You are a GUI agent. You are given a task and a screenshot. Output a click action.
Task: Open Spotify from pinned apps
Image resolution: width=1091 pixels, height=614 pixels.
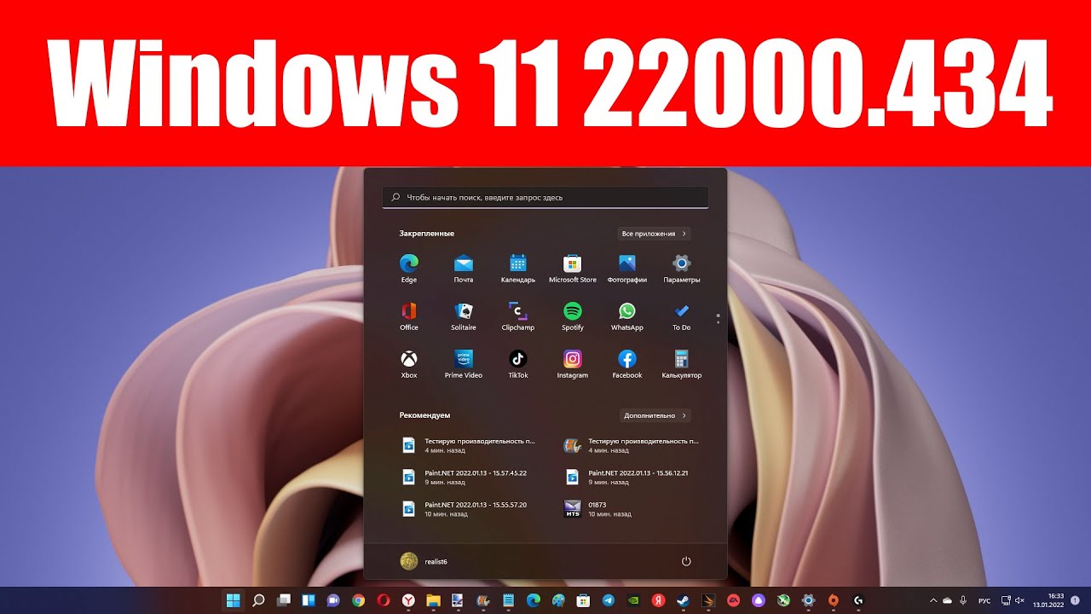point(573,316)
